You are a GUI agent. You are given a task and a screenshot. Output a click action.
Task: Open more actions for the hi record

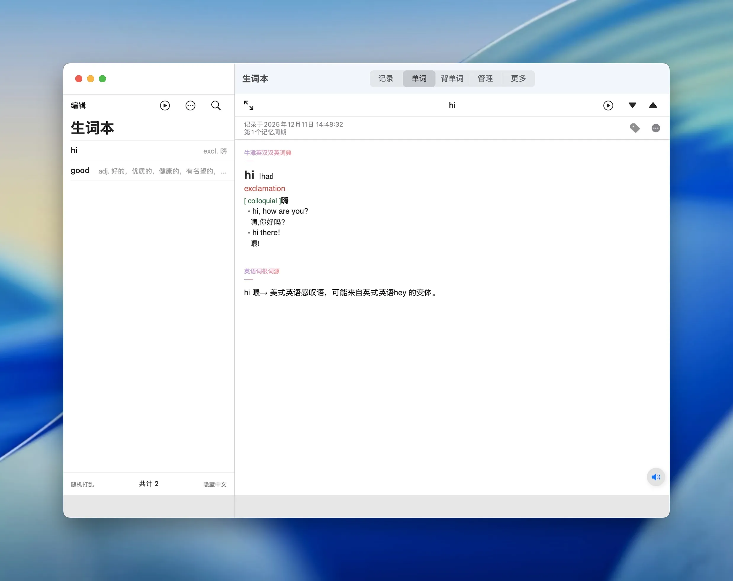point(655,128)
